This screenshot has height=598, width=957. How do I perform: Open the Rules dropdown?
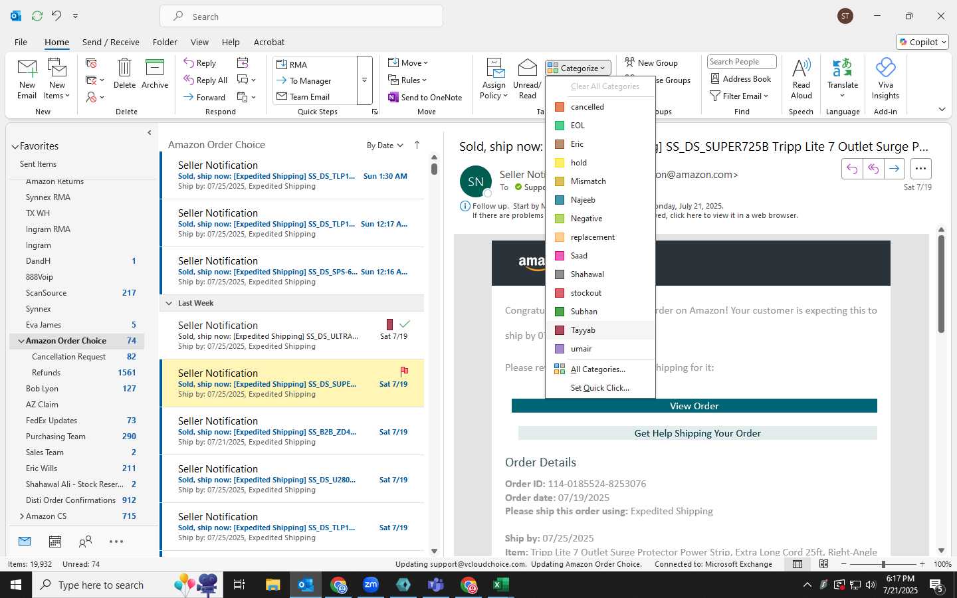407,80
